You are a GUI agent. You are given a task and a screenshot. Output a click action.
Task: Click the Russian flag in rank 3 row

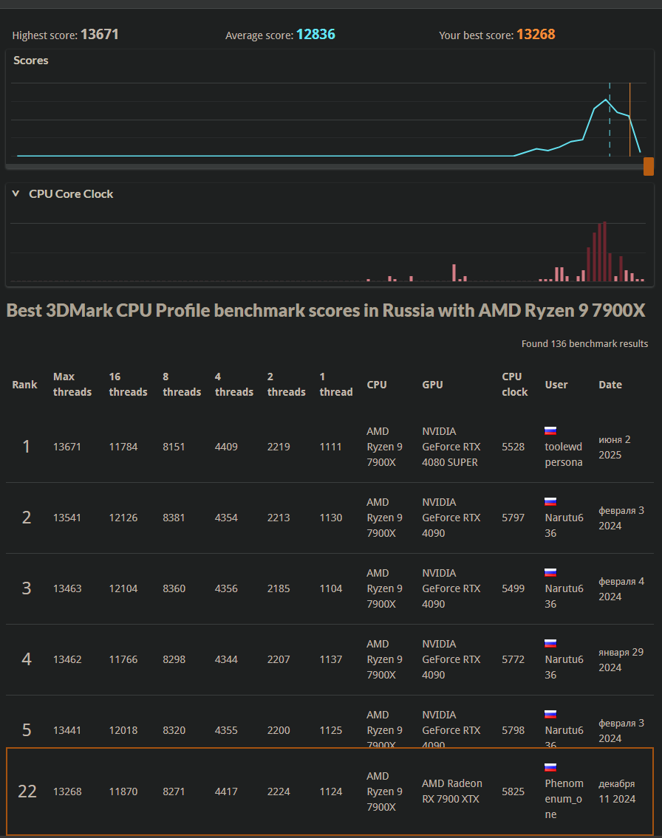pyautogui.click(x=550, y=572)
